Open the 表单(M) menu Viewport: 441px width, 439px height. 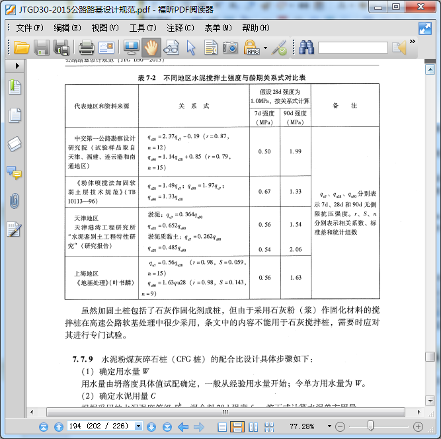[x=218, y=28]
